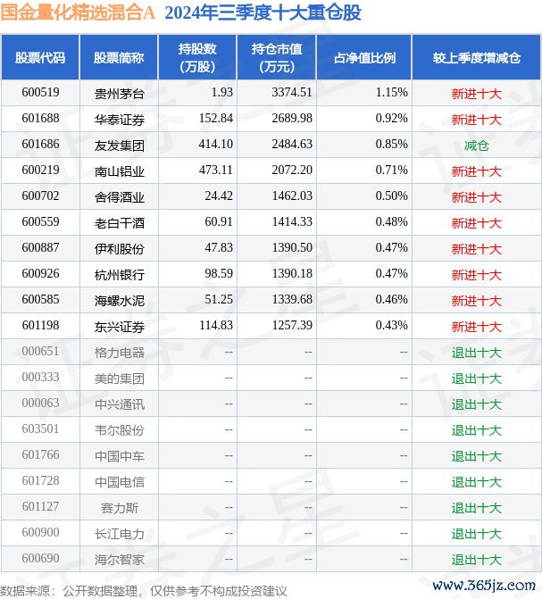
Task: Select stock code 600519
Action: (x=40, y=93)
